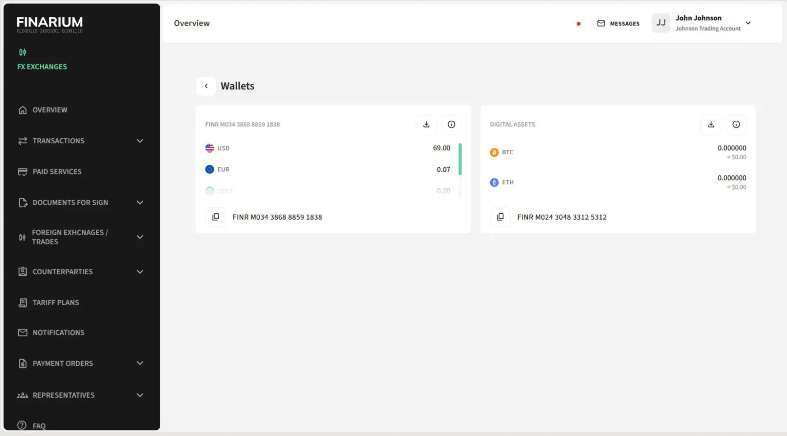Copy account number FINR M024 3048 3312 5312

(x=500, y=217)
